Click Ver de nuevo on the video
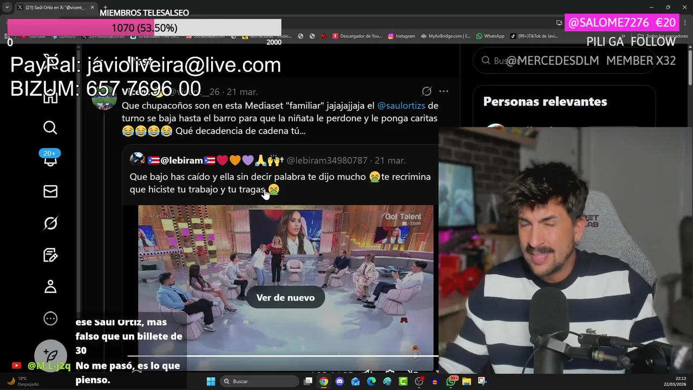693x390 pixels. (x=285, y=297)
